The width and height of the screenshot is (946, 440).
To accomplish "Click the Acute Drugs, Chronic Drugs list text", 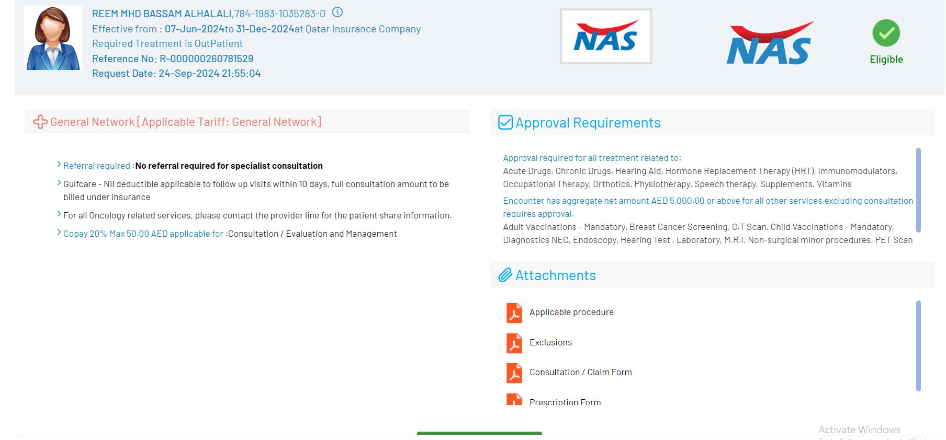I will pos(700,177).
